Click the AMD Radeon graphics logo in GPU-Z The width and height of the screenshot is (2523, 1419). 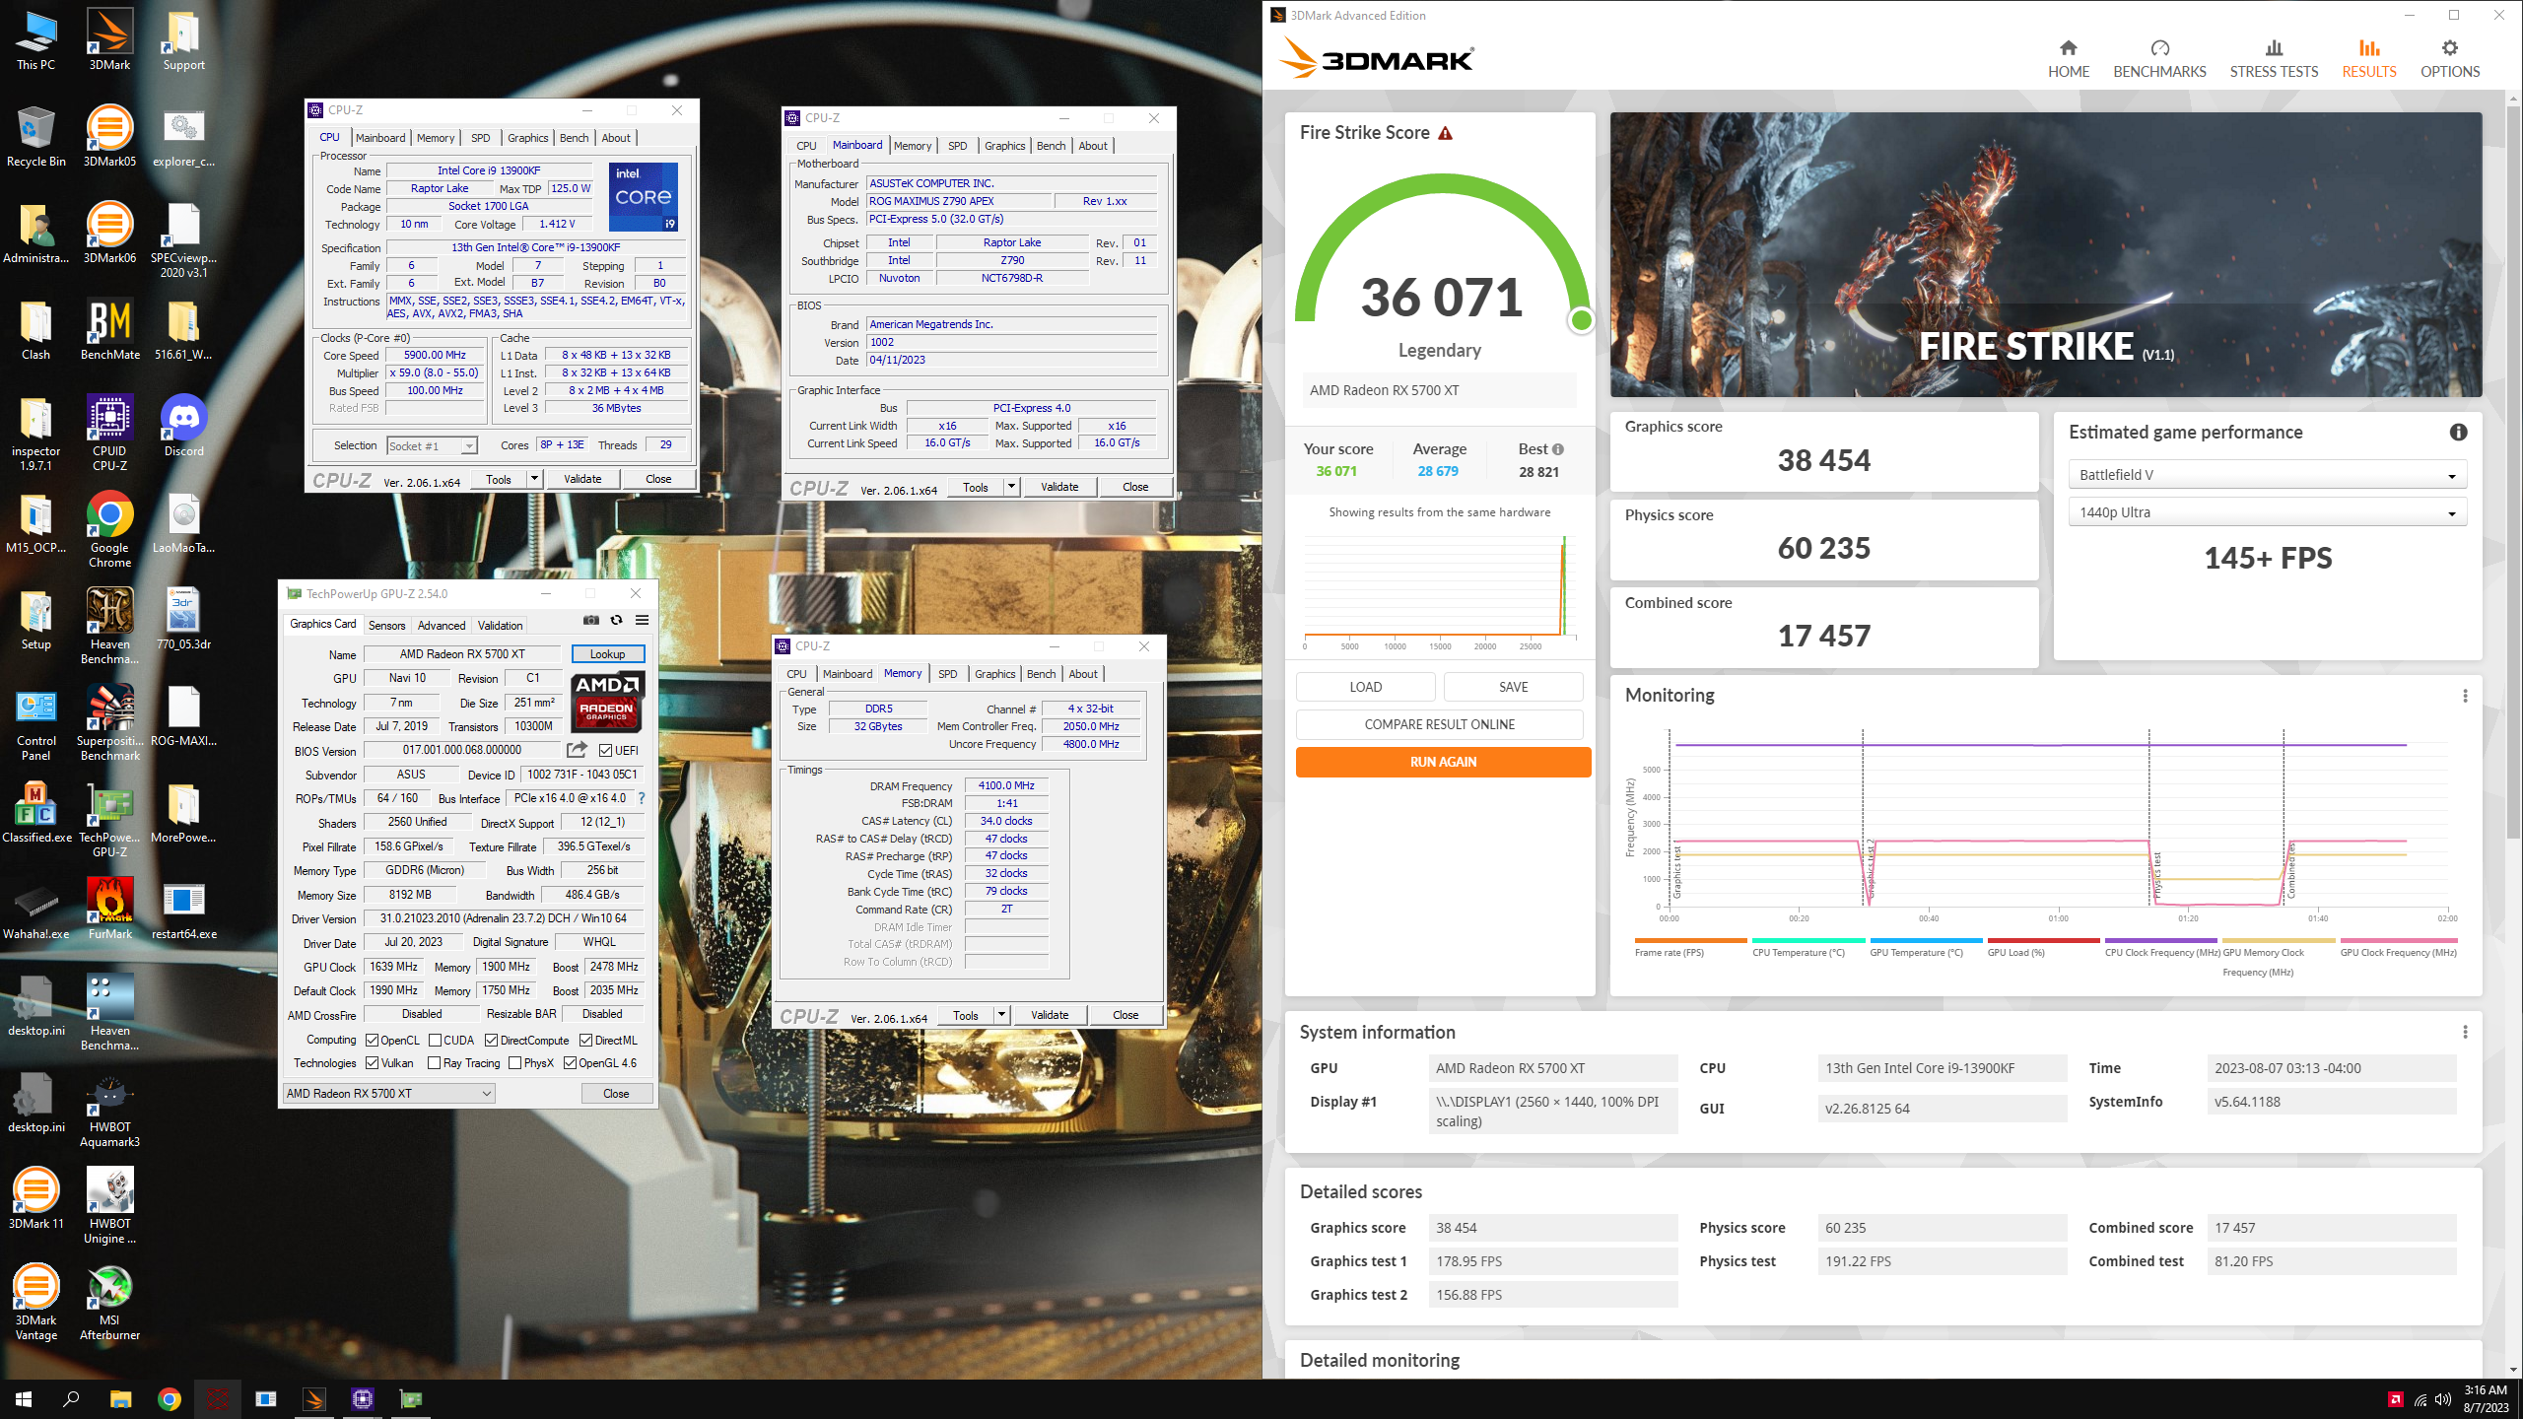(x=608, y=702)
